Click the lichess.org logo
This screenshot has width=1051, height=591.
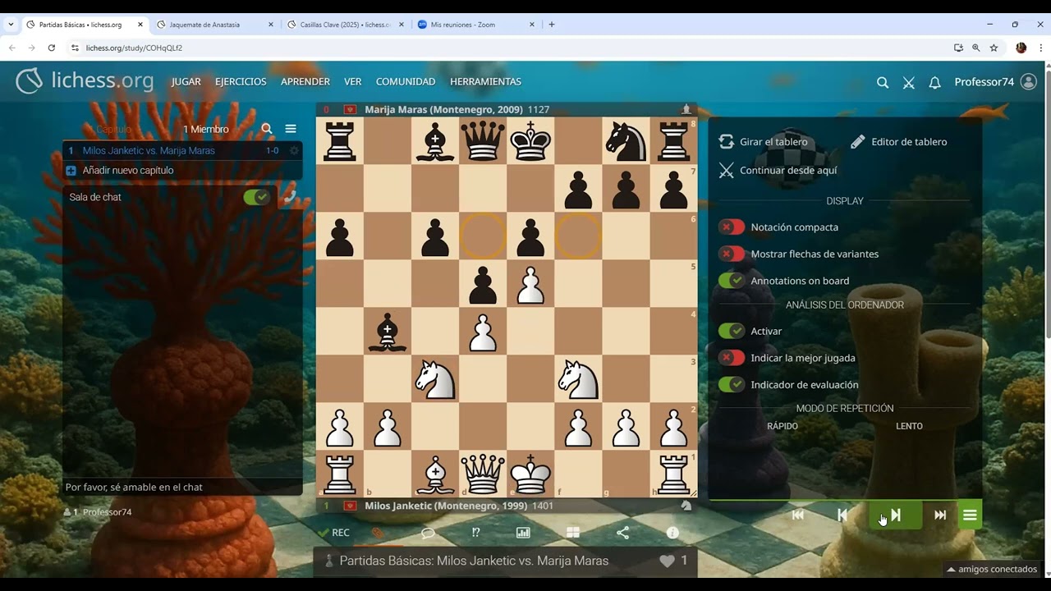(x=85, y=80)
